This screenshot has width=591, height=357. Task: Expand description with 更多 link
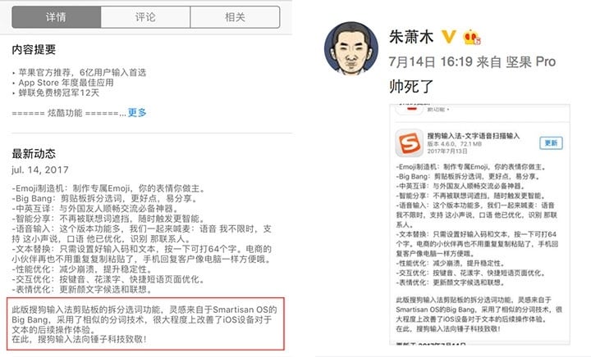click(x=137, y=112)
